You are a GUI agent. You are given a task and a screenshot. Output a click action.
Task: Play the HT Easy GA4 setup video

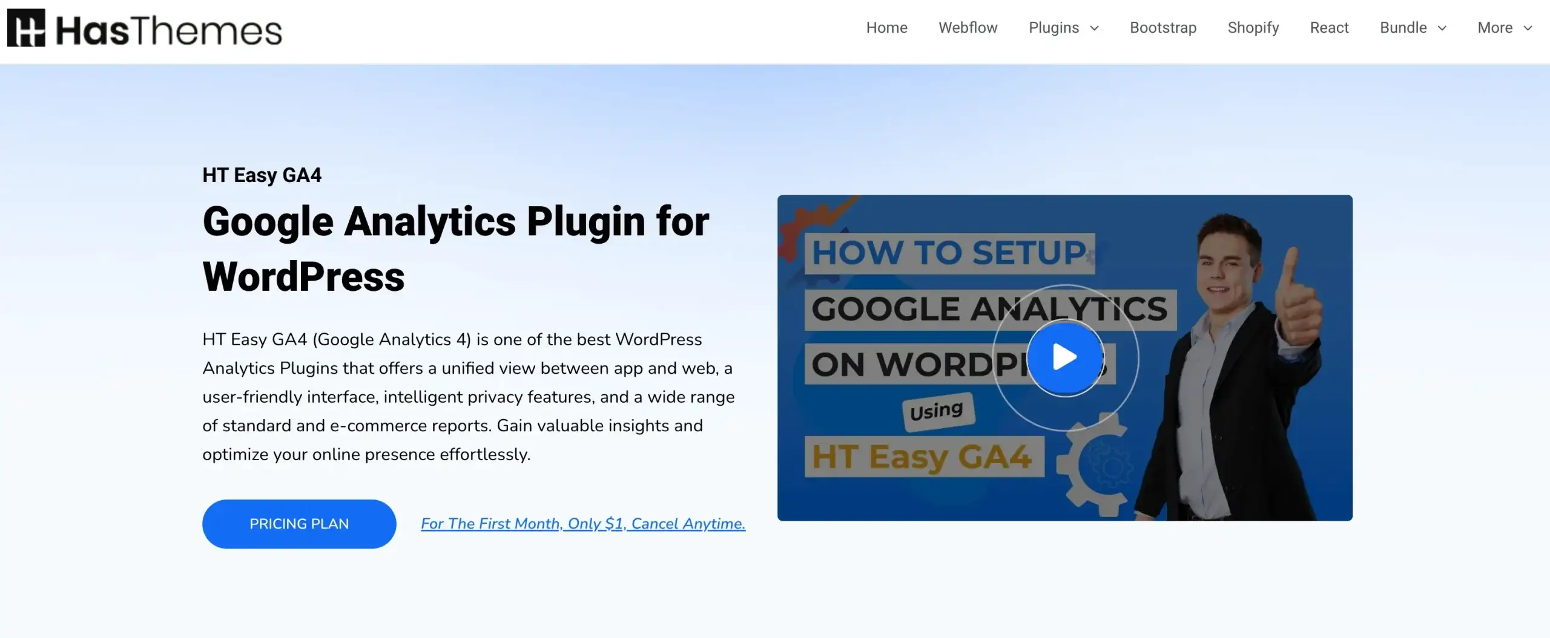tap(1064, 357)
